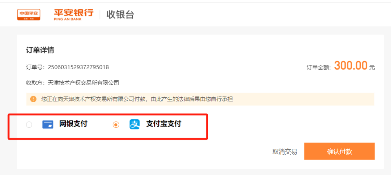This screenshot has width=391, height=175.
Task: Click the PING AN BANK English text
Action: tap(68, 19)
